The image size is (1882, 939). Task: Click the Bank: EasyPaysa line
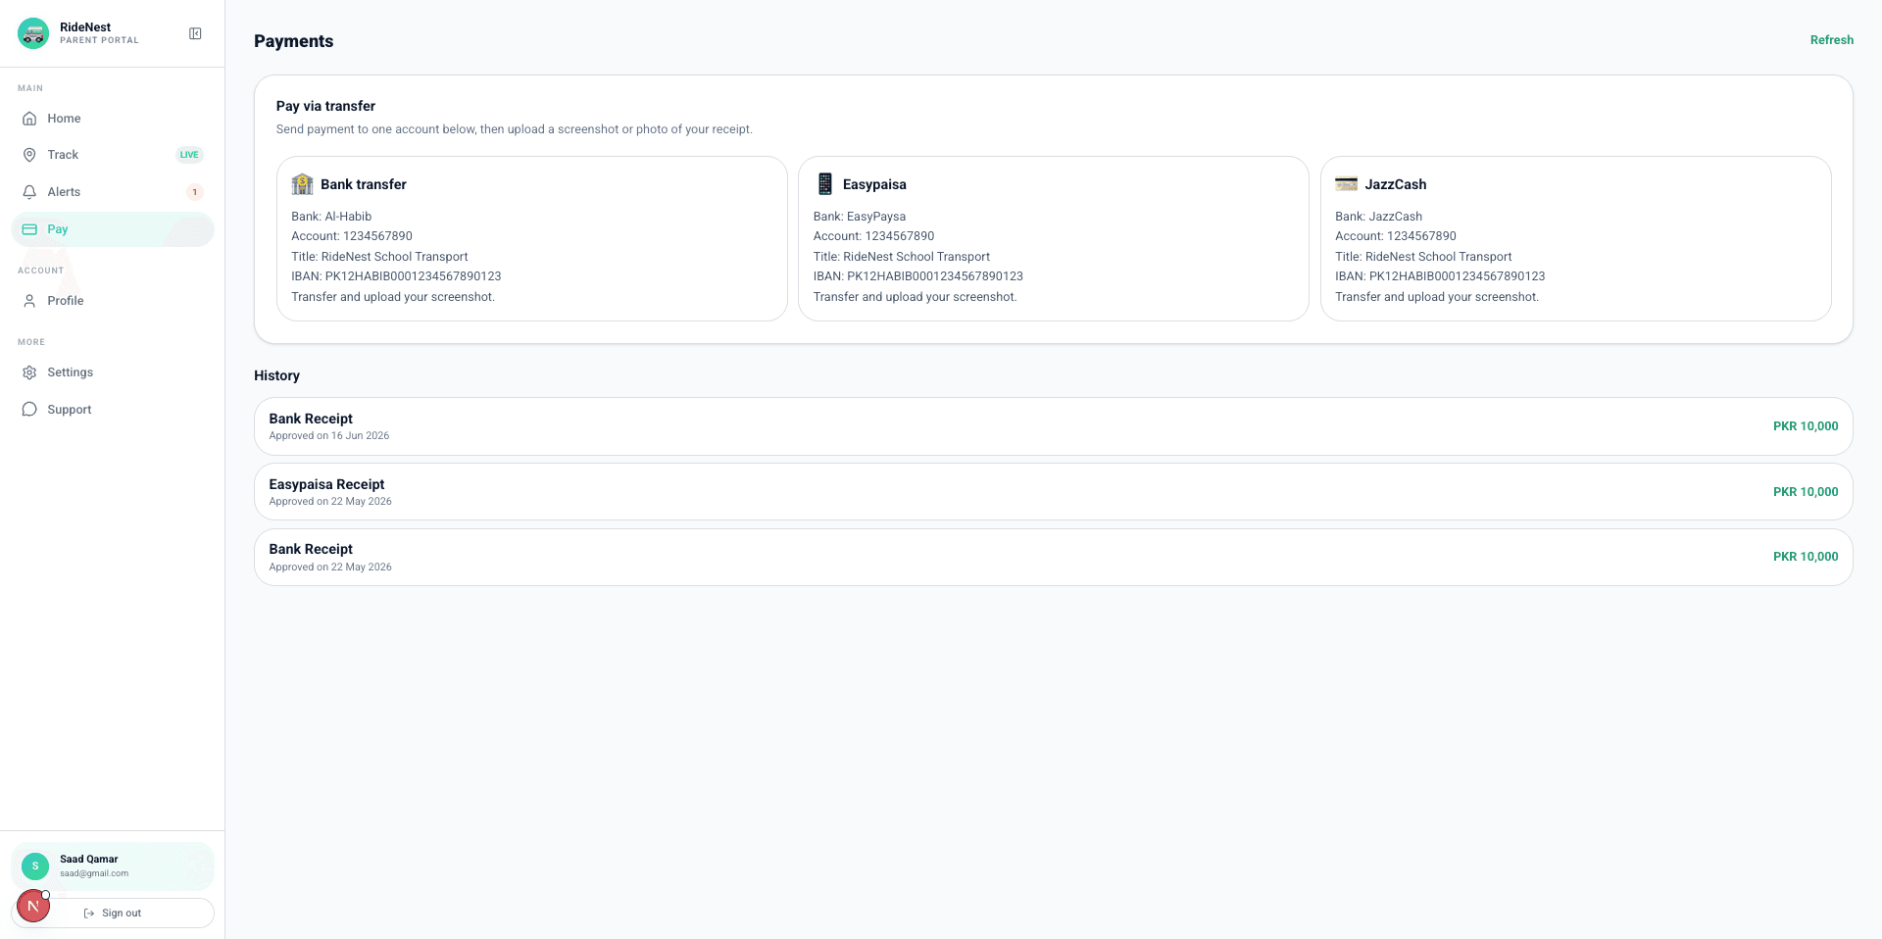(860, 217)
